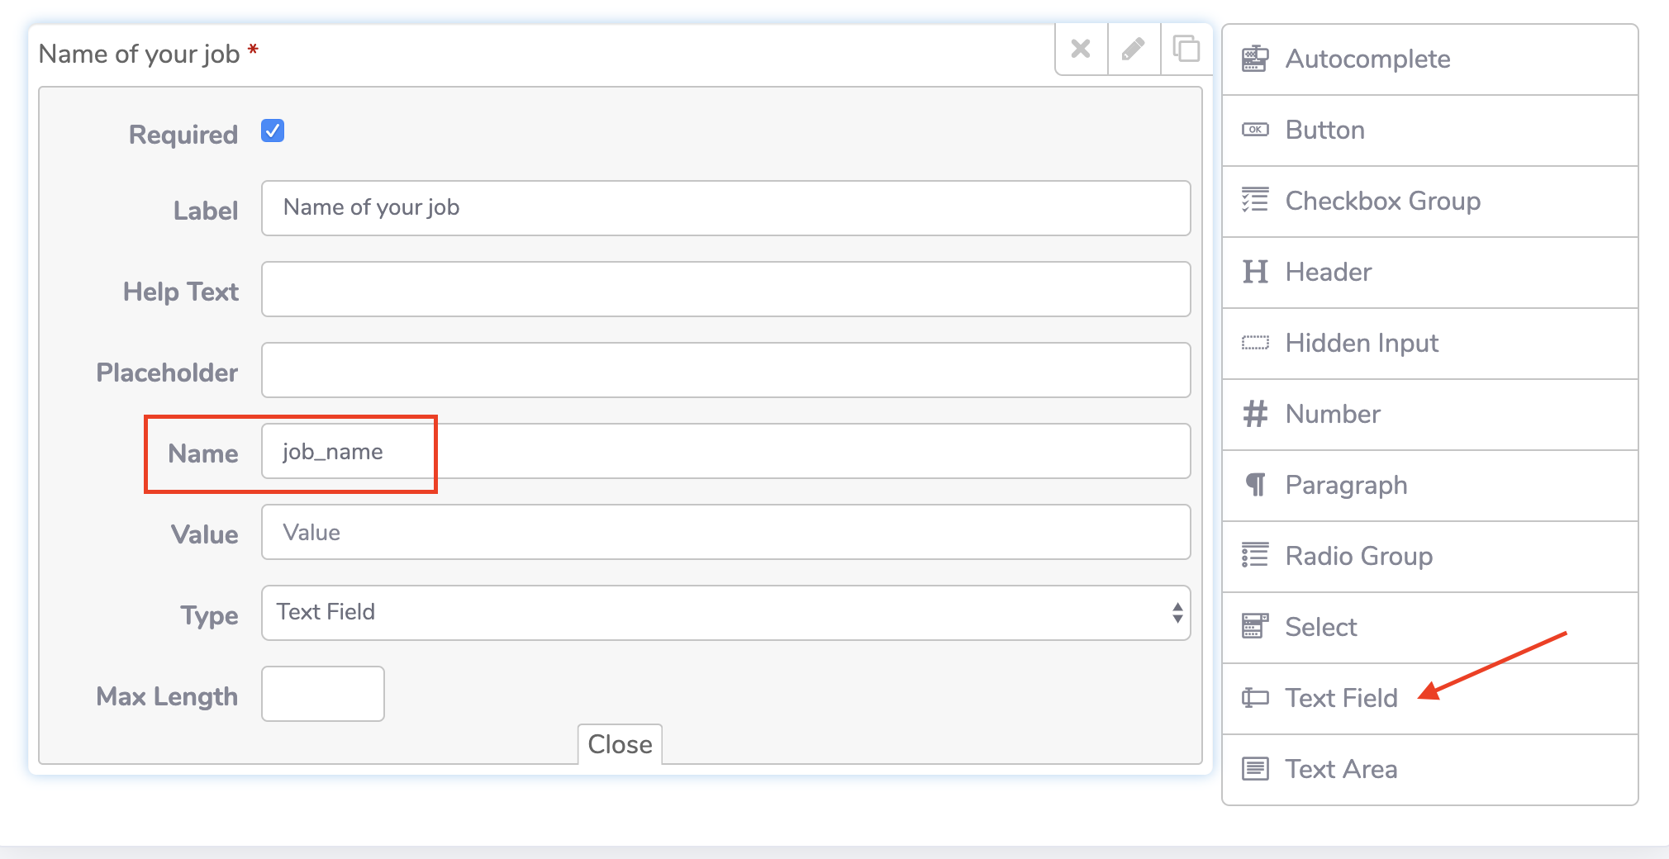This screenshot has width=1669, height=859.
Task: Click the Number hash icon
Action: tap(1255, 414)
